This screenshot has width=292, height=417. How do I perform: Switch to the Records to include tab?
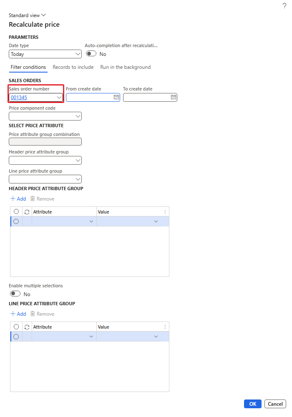coord(73,67)
